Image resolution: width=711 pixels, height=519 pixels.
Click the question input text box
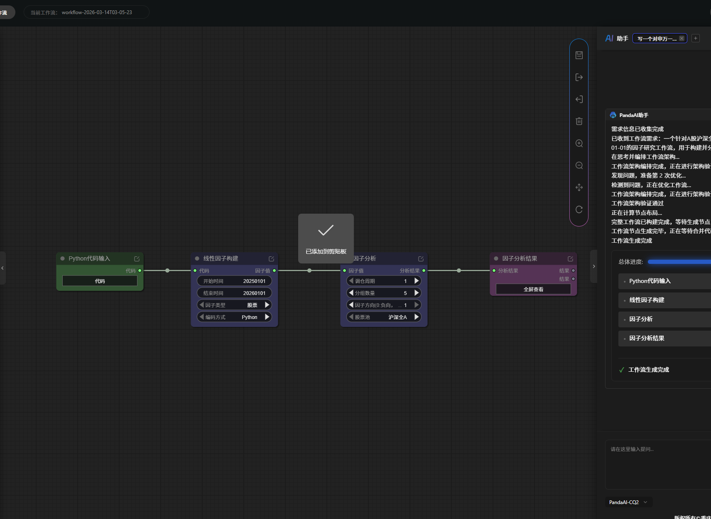[658, 465]
